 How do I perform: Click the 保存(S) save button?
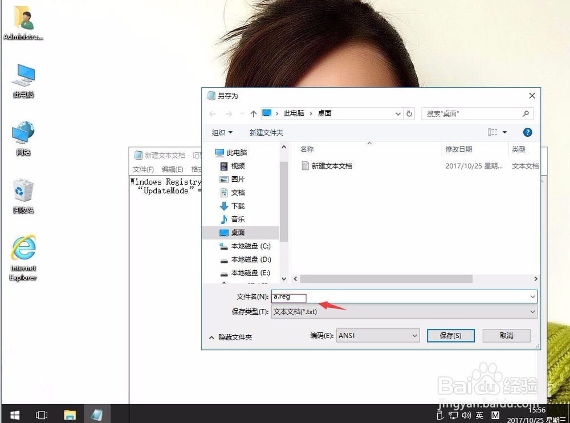click(x=450, y=336)
